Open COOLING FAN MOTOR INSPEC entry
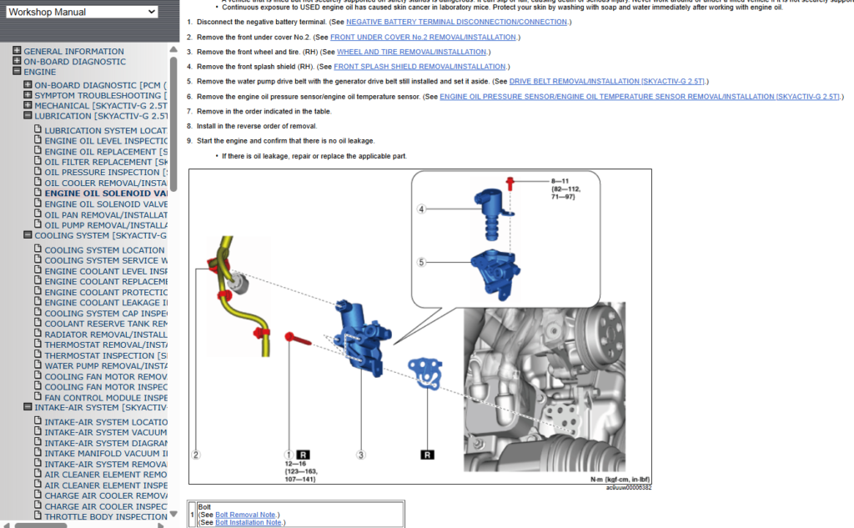The width and height of the screenshot is (854, 528). coord(106,387)
